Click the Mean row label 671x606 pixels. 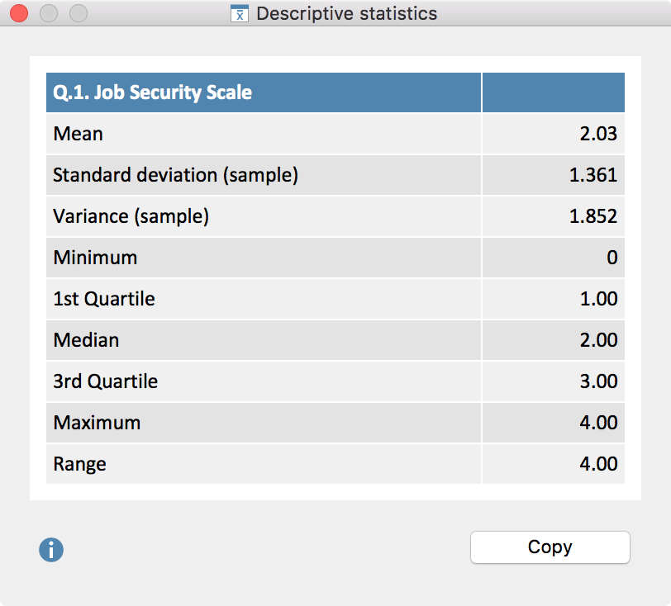tap(78, 134)
